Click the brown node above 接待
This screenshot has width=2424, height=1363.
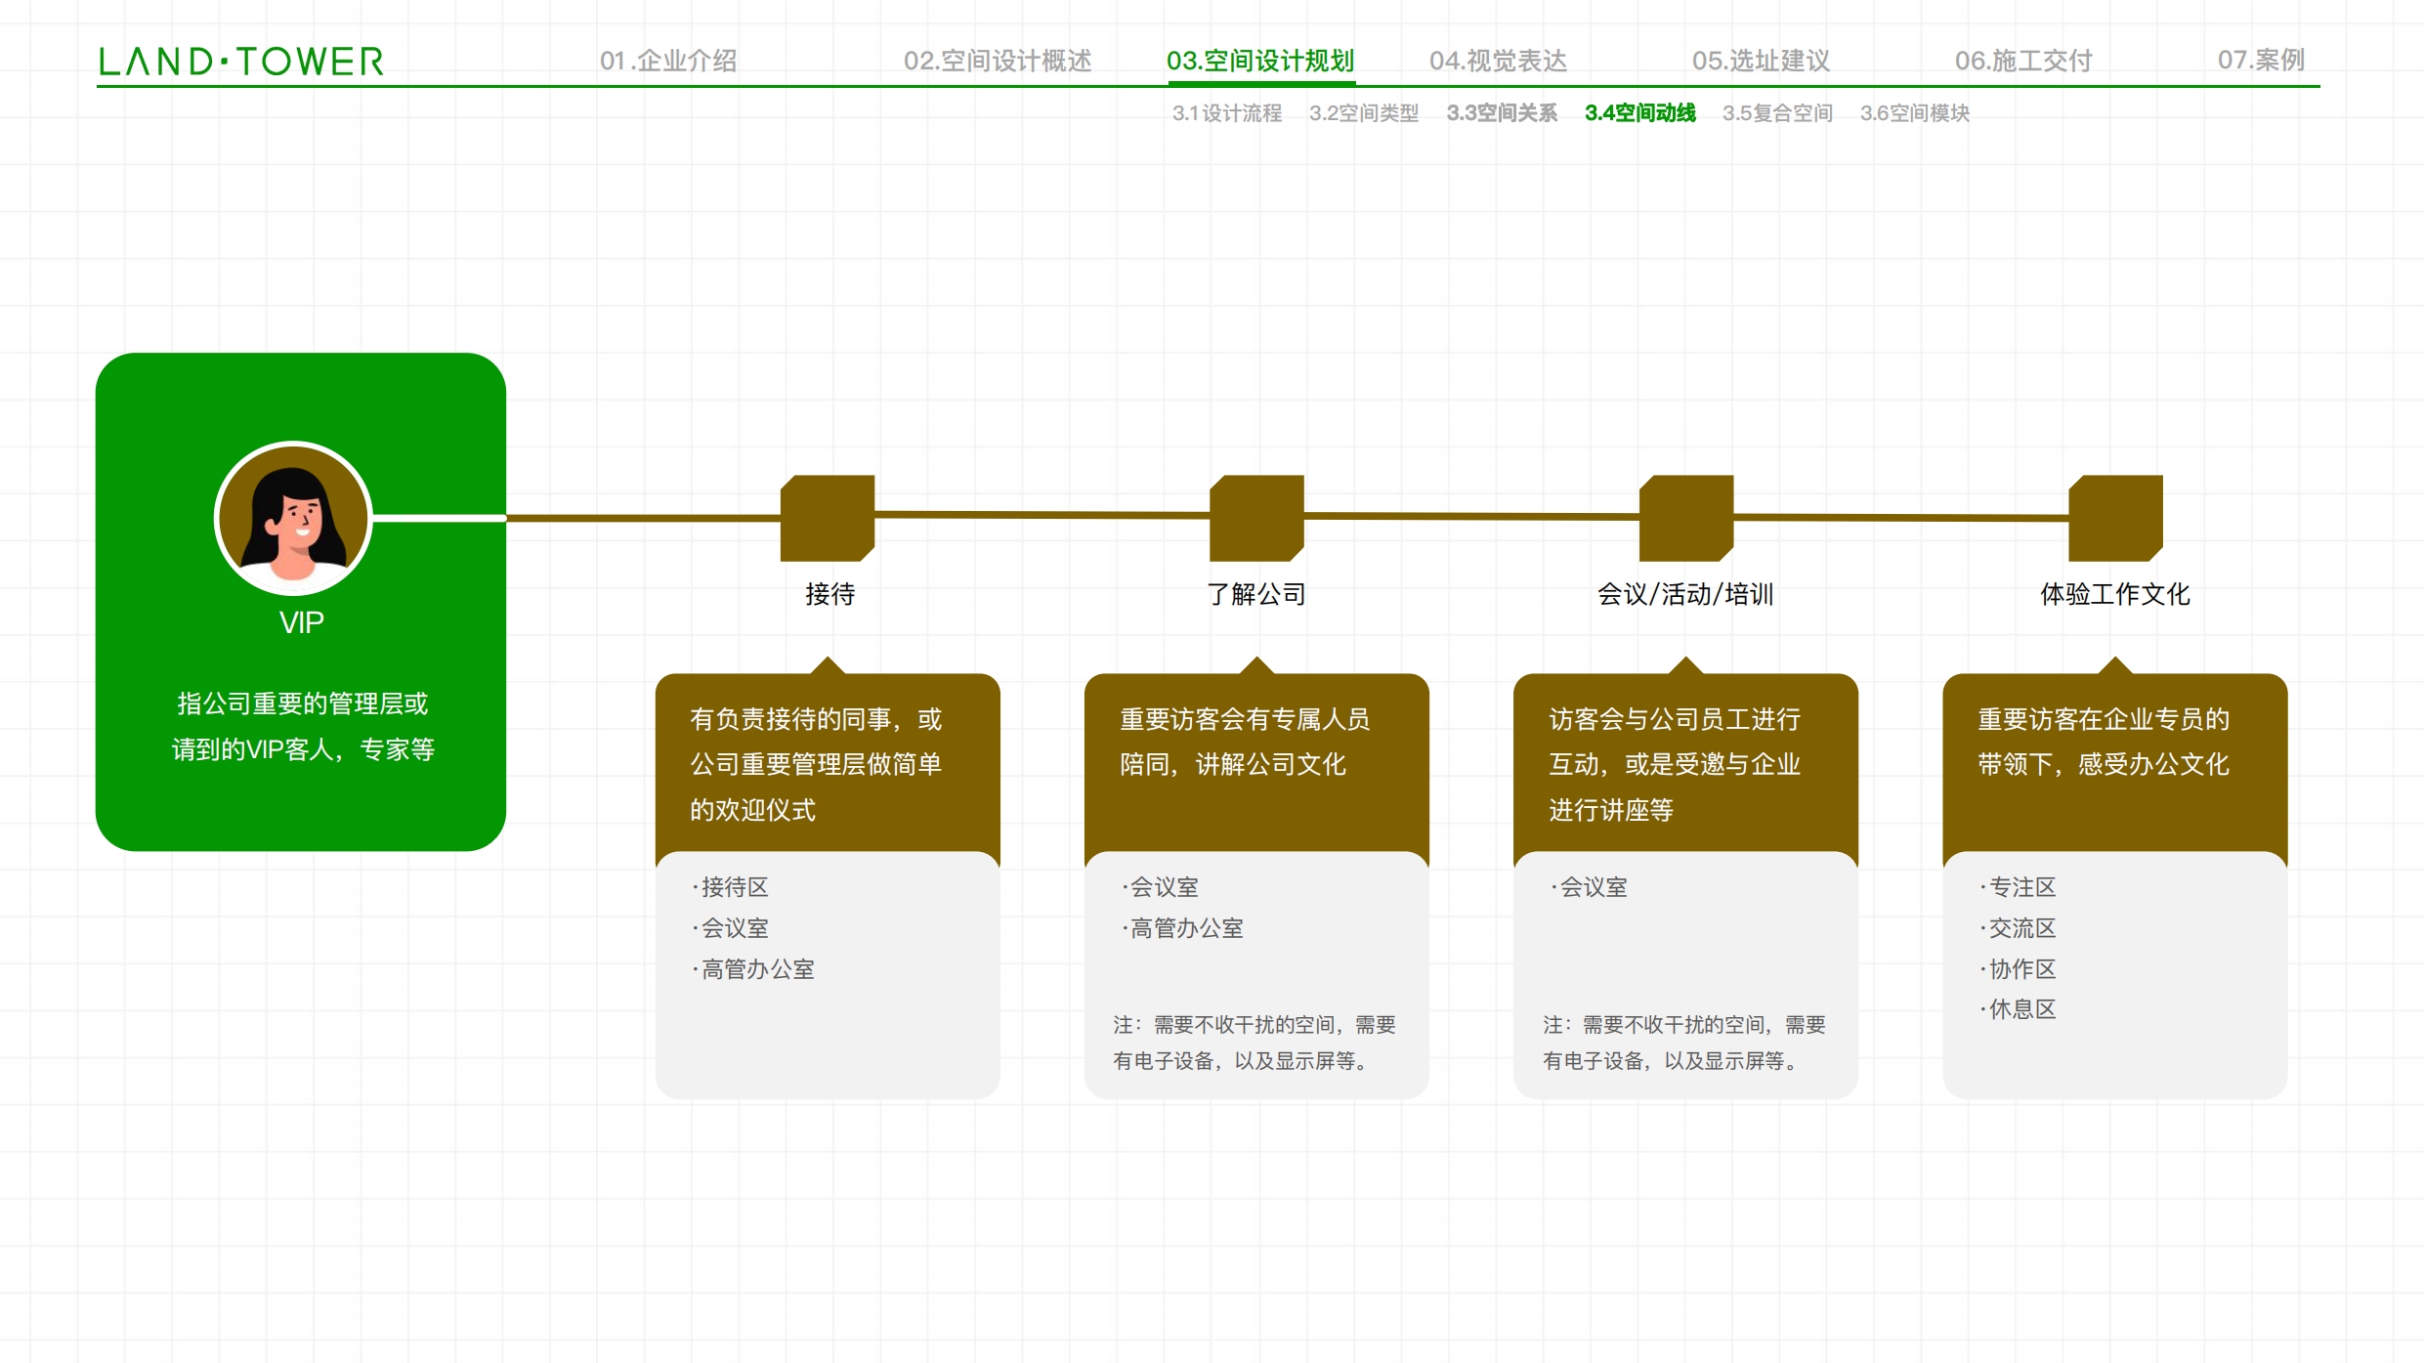coord(827,518)
